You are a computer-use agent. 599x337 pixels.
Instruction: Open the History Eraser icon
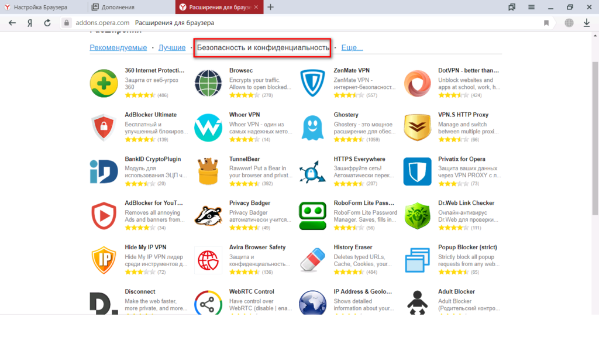(x=312, y=260)
